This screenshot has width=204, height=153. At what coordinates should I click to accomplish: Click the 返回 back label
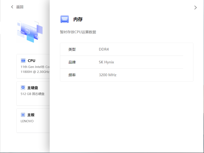pos(20,7)
